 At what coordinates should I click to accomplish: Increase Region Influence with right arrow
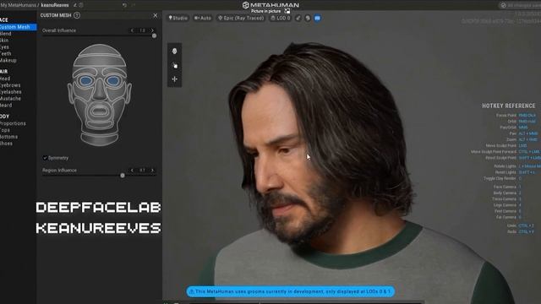[152, 171]
